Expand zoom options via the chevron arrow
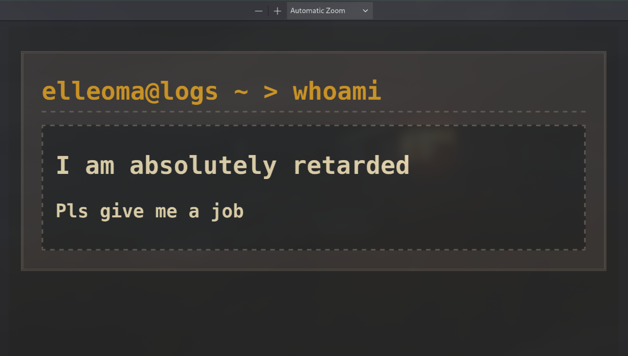This screenshot has width=628, height=356. (x=365, y=11)
